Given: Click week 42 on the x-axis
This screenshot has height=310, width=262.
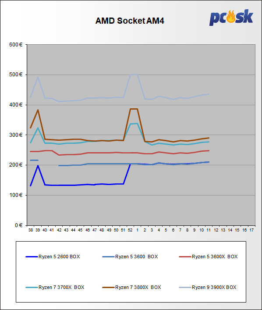Looking at the screenshot, I should pos(59,230).
